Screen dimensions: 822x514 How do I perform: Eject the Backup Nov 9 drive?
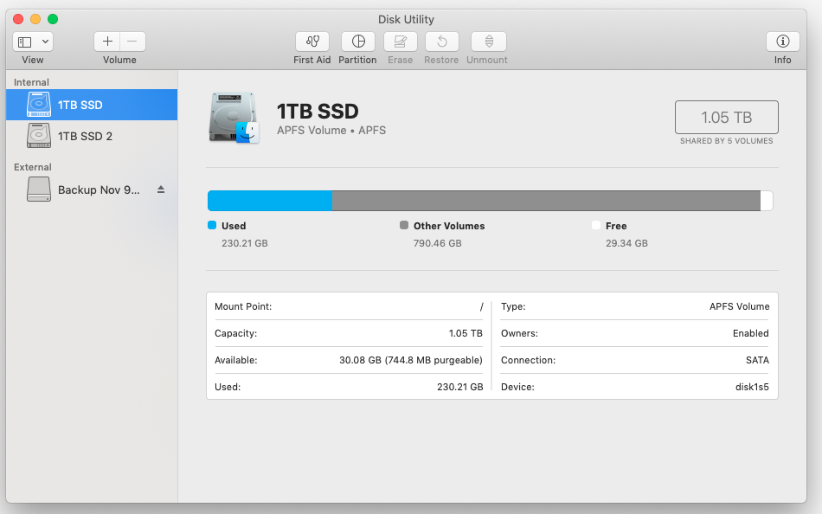(x=161, y=190)
